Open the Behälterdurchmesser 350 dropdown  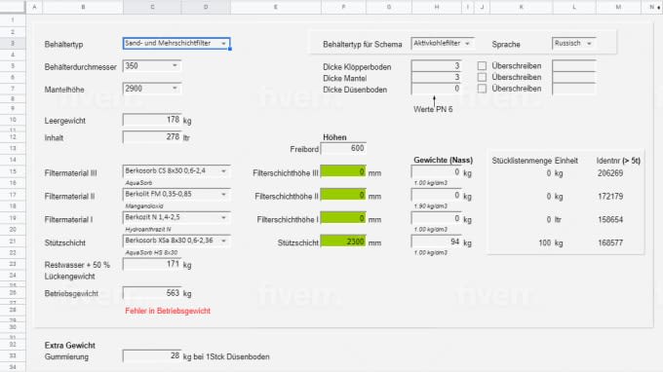pos(152,66)
